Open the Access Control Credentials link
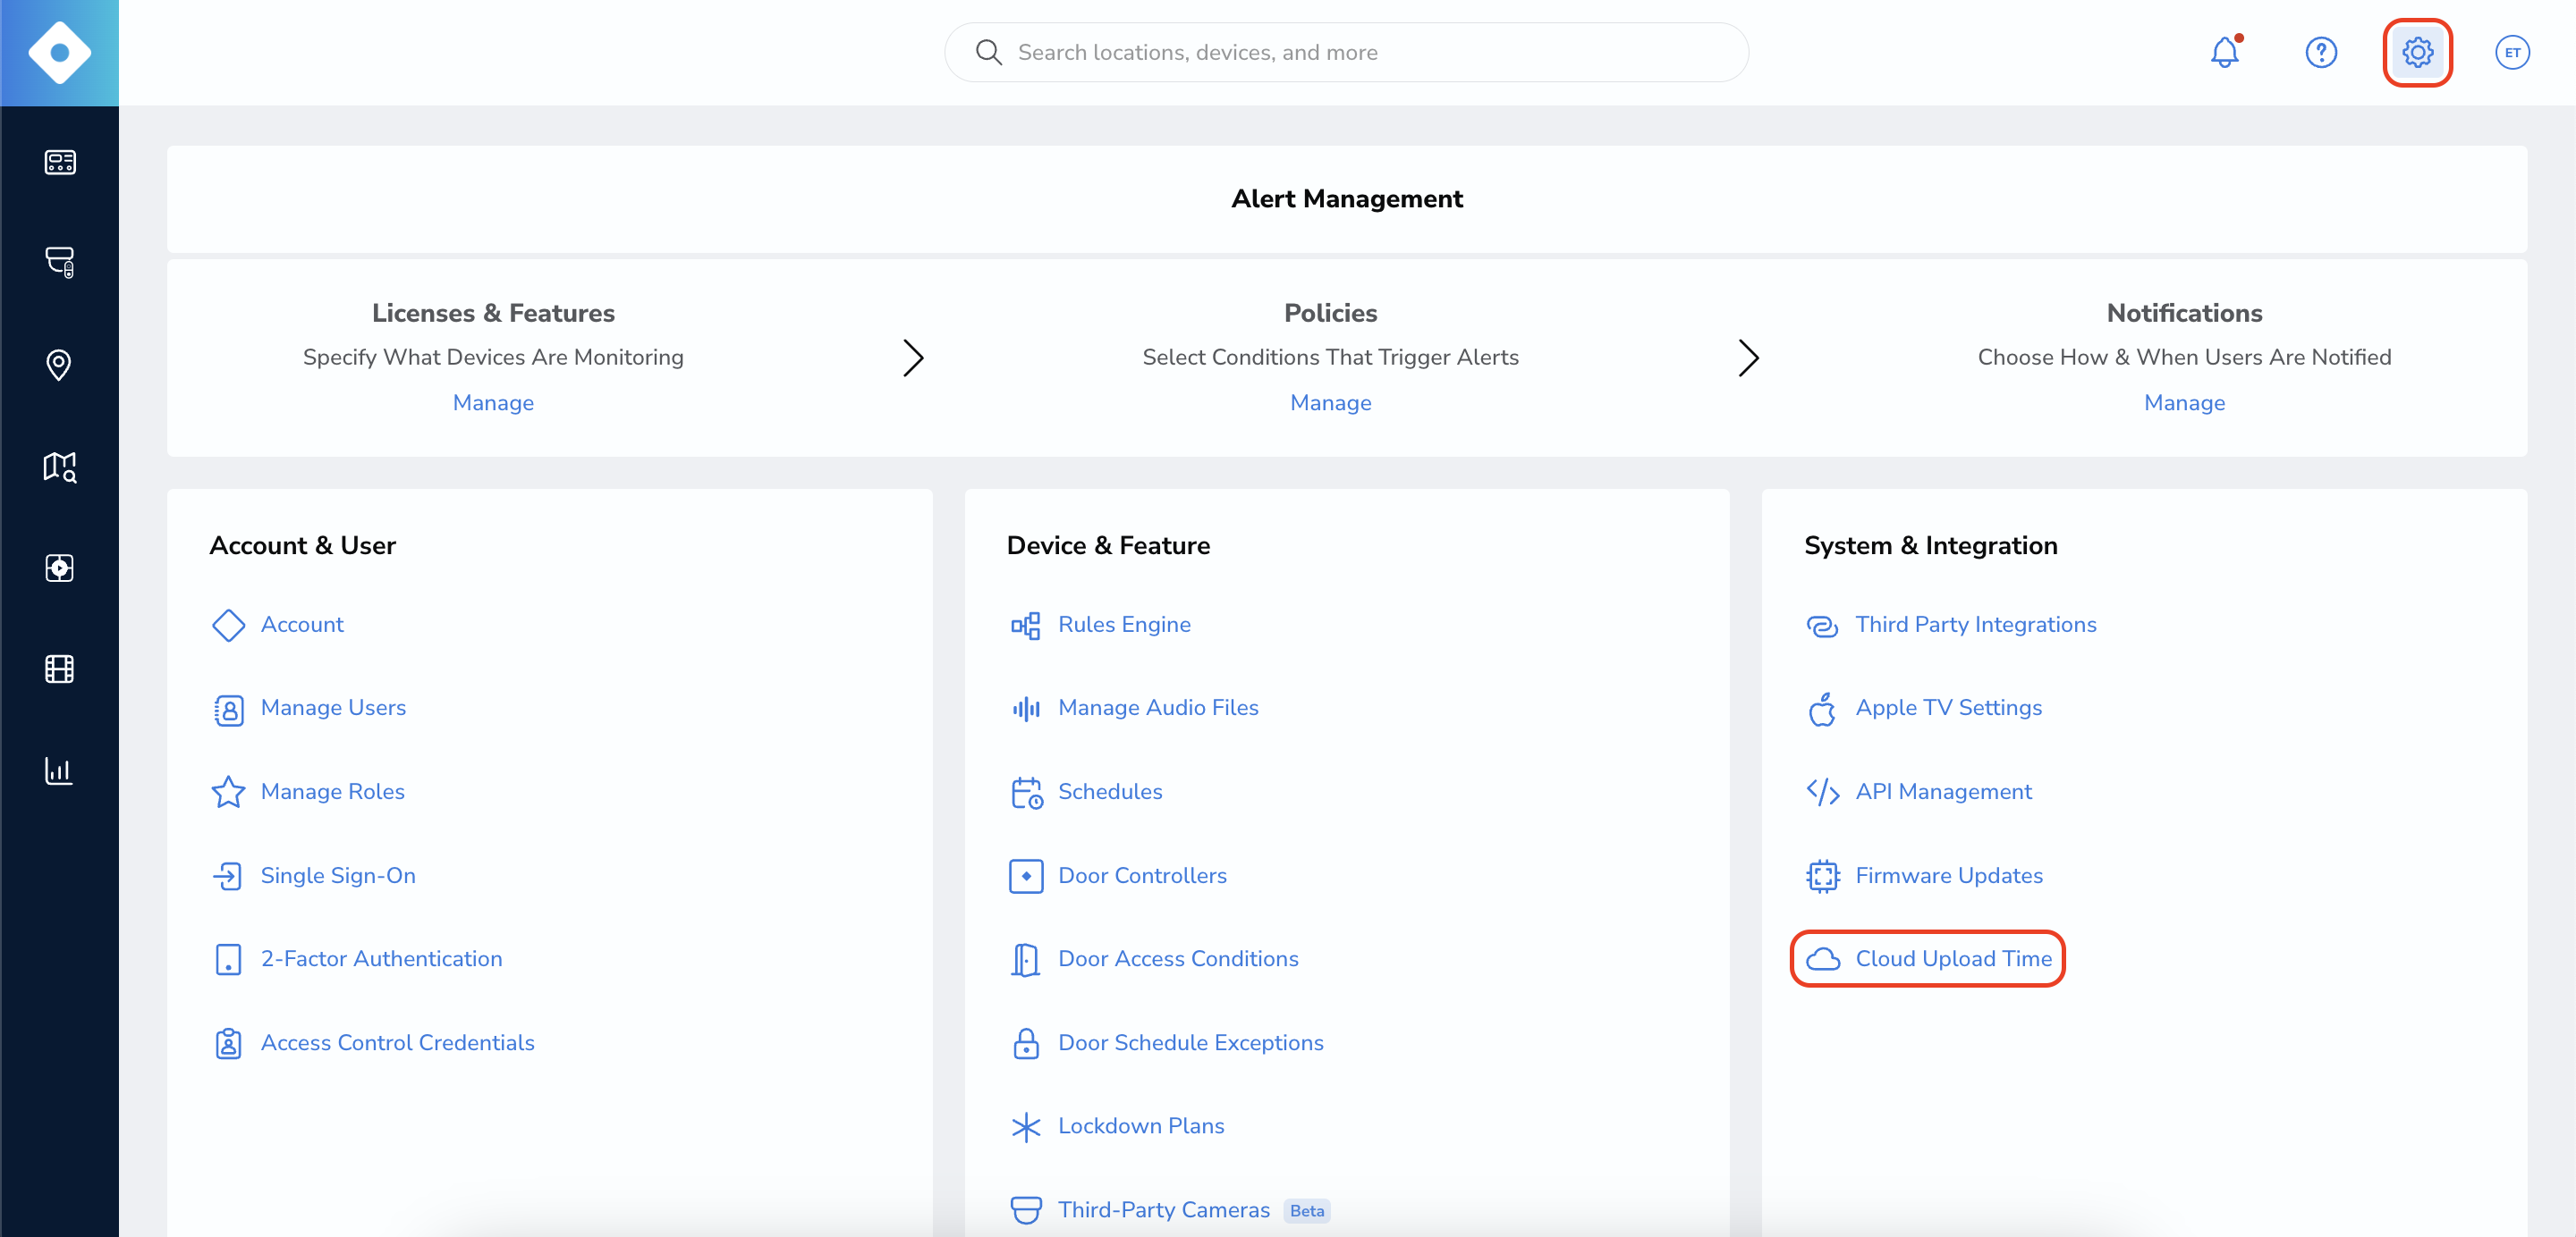This screenshot has height=1237, width=2576. [397, 1042]
